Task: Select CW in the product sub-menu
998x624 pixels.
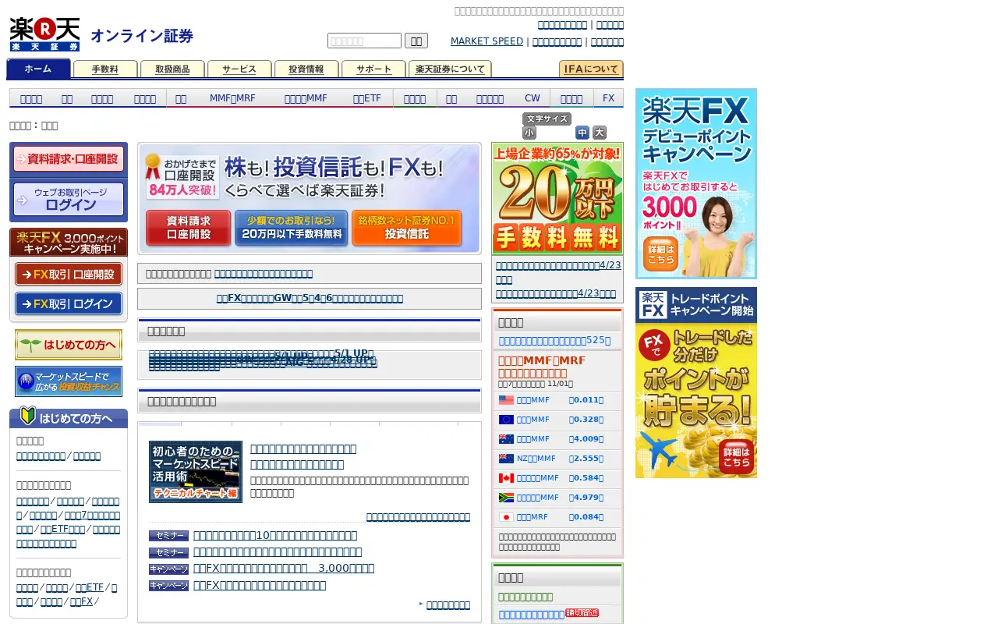Action: coord(533,98)
